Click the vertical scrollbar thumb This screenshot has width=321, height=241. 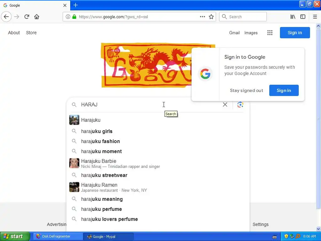tap(318, 119)
